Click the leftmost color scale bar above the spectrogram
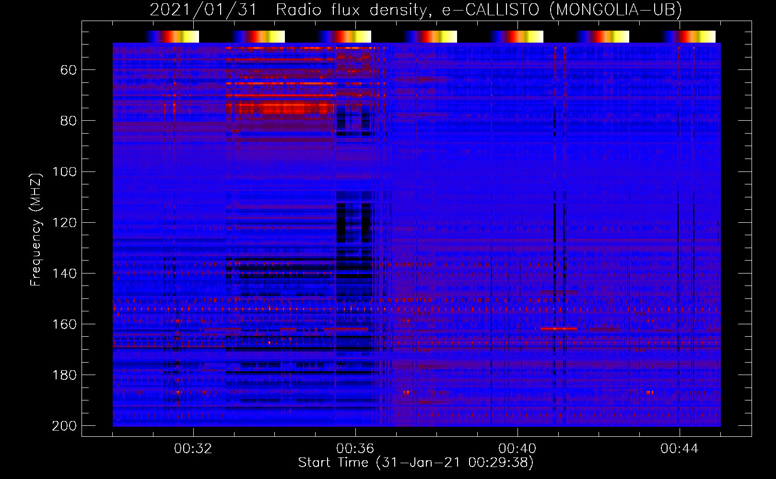 [x=172, y=36]
